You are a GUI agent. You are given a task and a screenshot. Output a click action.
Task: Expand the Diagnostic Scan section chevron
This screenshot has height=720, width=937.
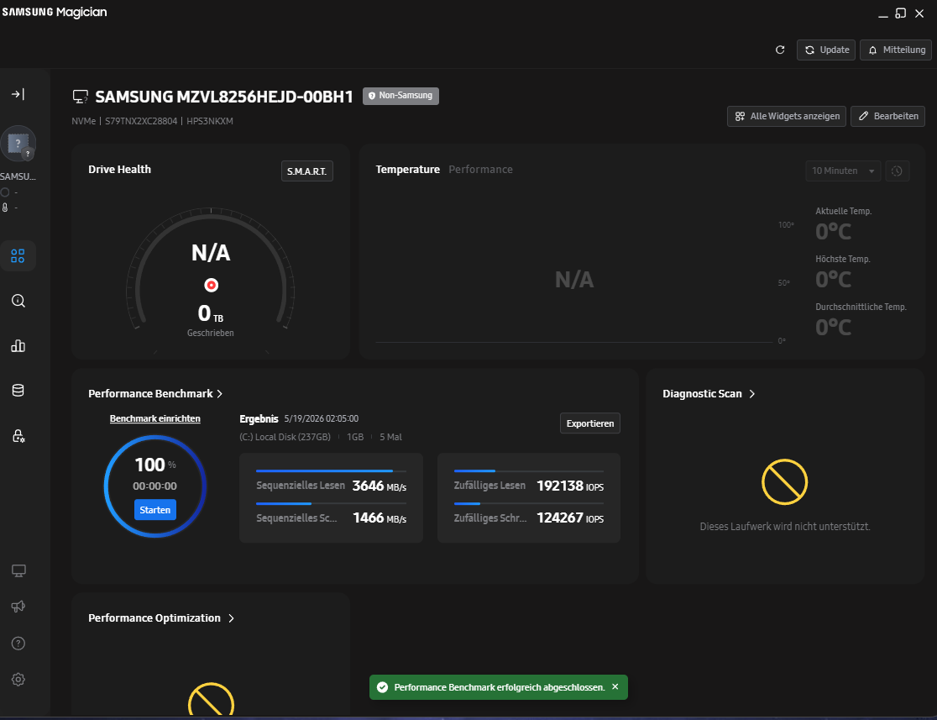[752, 393]
